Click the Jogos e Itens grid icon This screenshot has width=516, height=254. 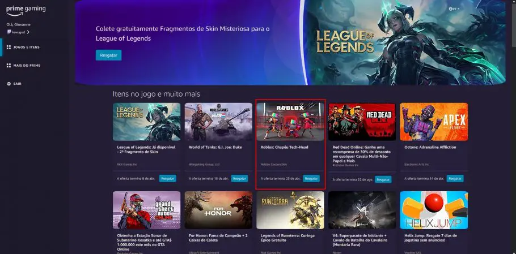click(x=9, y=48)
